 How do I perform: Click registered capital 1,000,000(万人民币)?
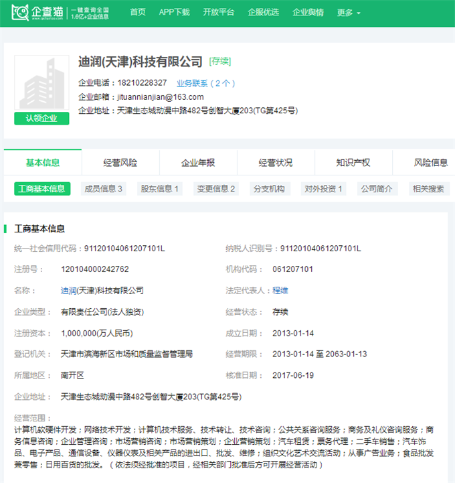tap(97, 333)
